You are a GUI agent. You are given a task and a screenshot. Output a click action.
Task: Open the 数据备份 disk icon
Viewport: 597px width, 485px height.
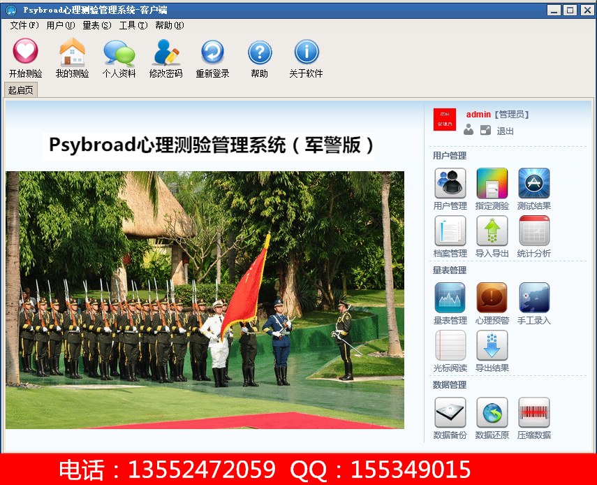(450, 412)
